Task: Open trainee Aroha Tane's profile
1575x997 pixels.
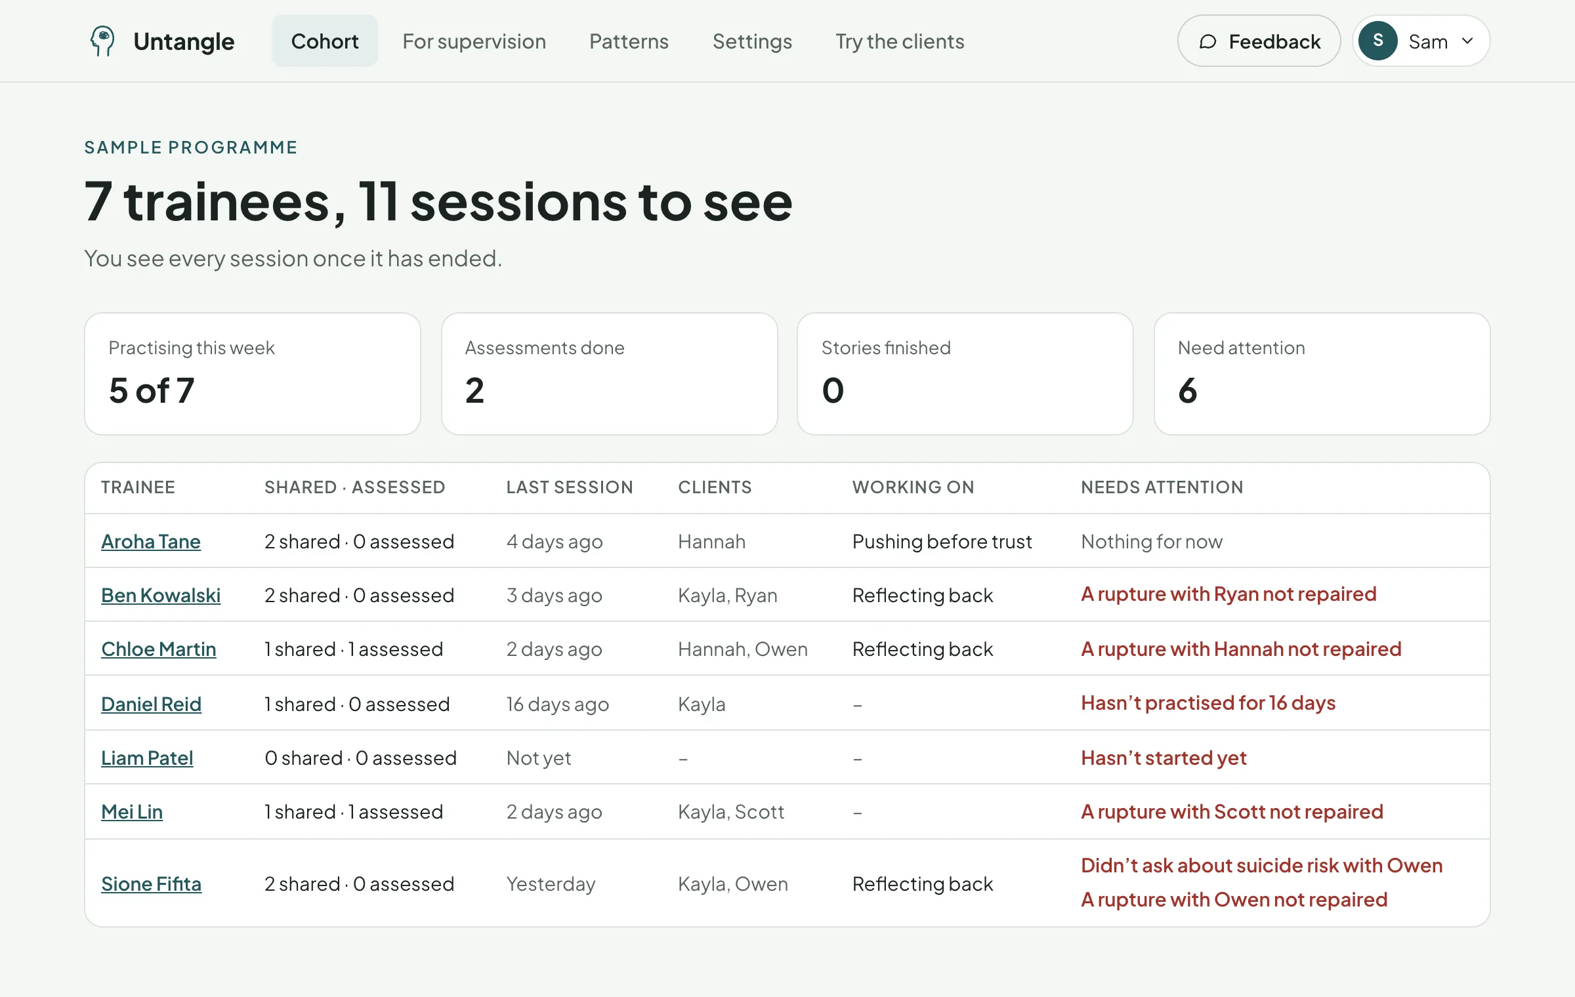Action: (151, 541)
